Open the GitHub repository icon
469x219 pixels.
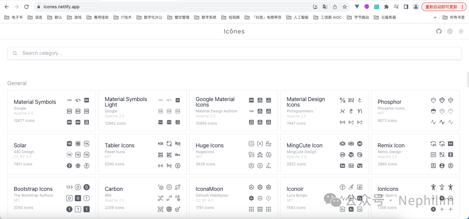coord(439,31)
